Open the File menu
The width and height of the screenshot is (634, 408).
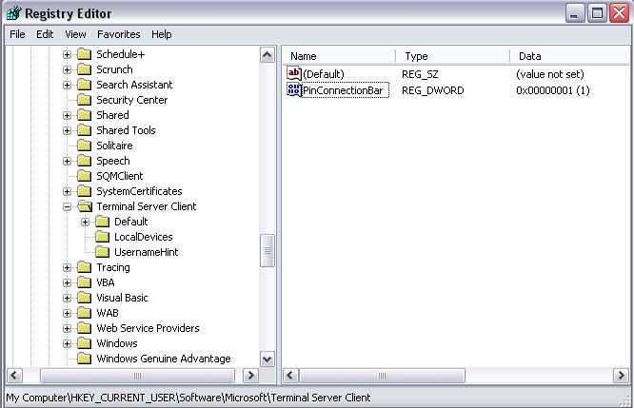(17, 34)
